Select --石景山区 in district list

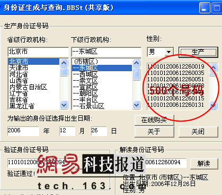[x=102, y=106]
